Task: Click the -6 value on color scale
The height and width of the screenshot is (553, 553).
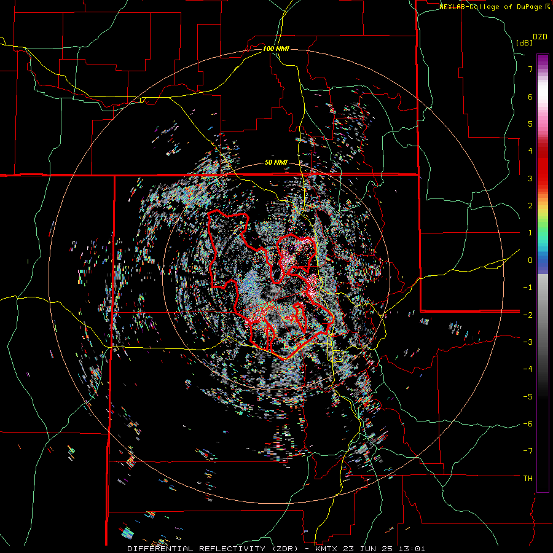Action: tap(528, 424)
